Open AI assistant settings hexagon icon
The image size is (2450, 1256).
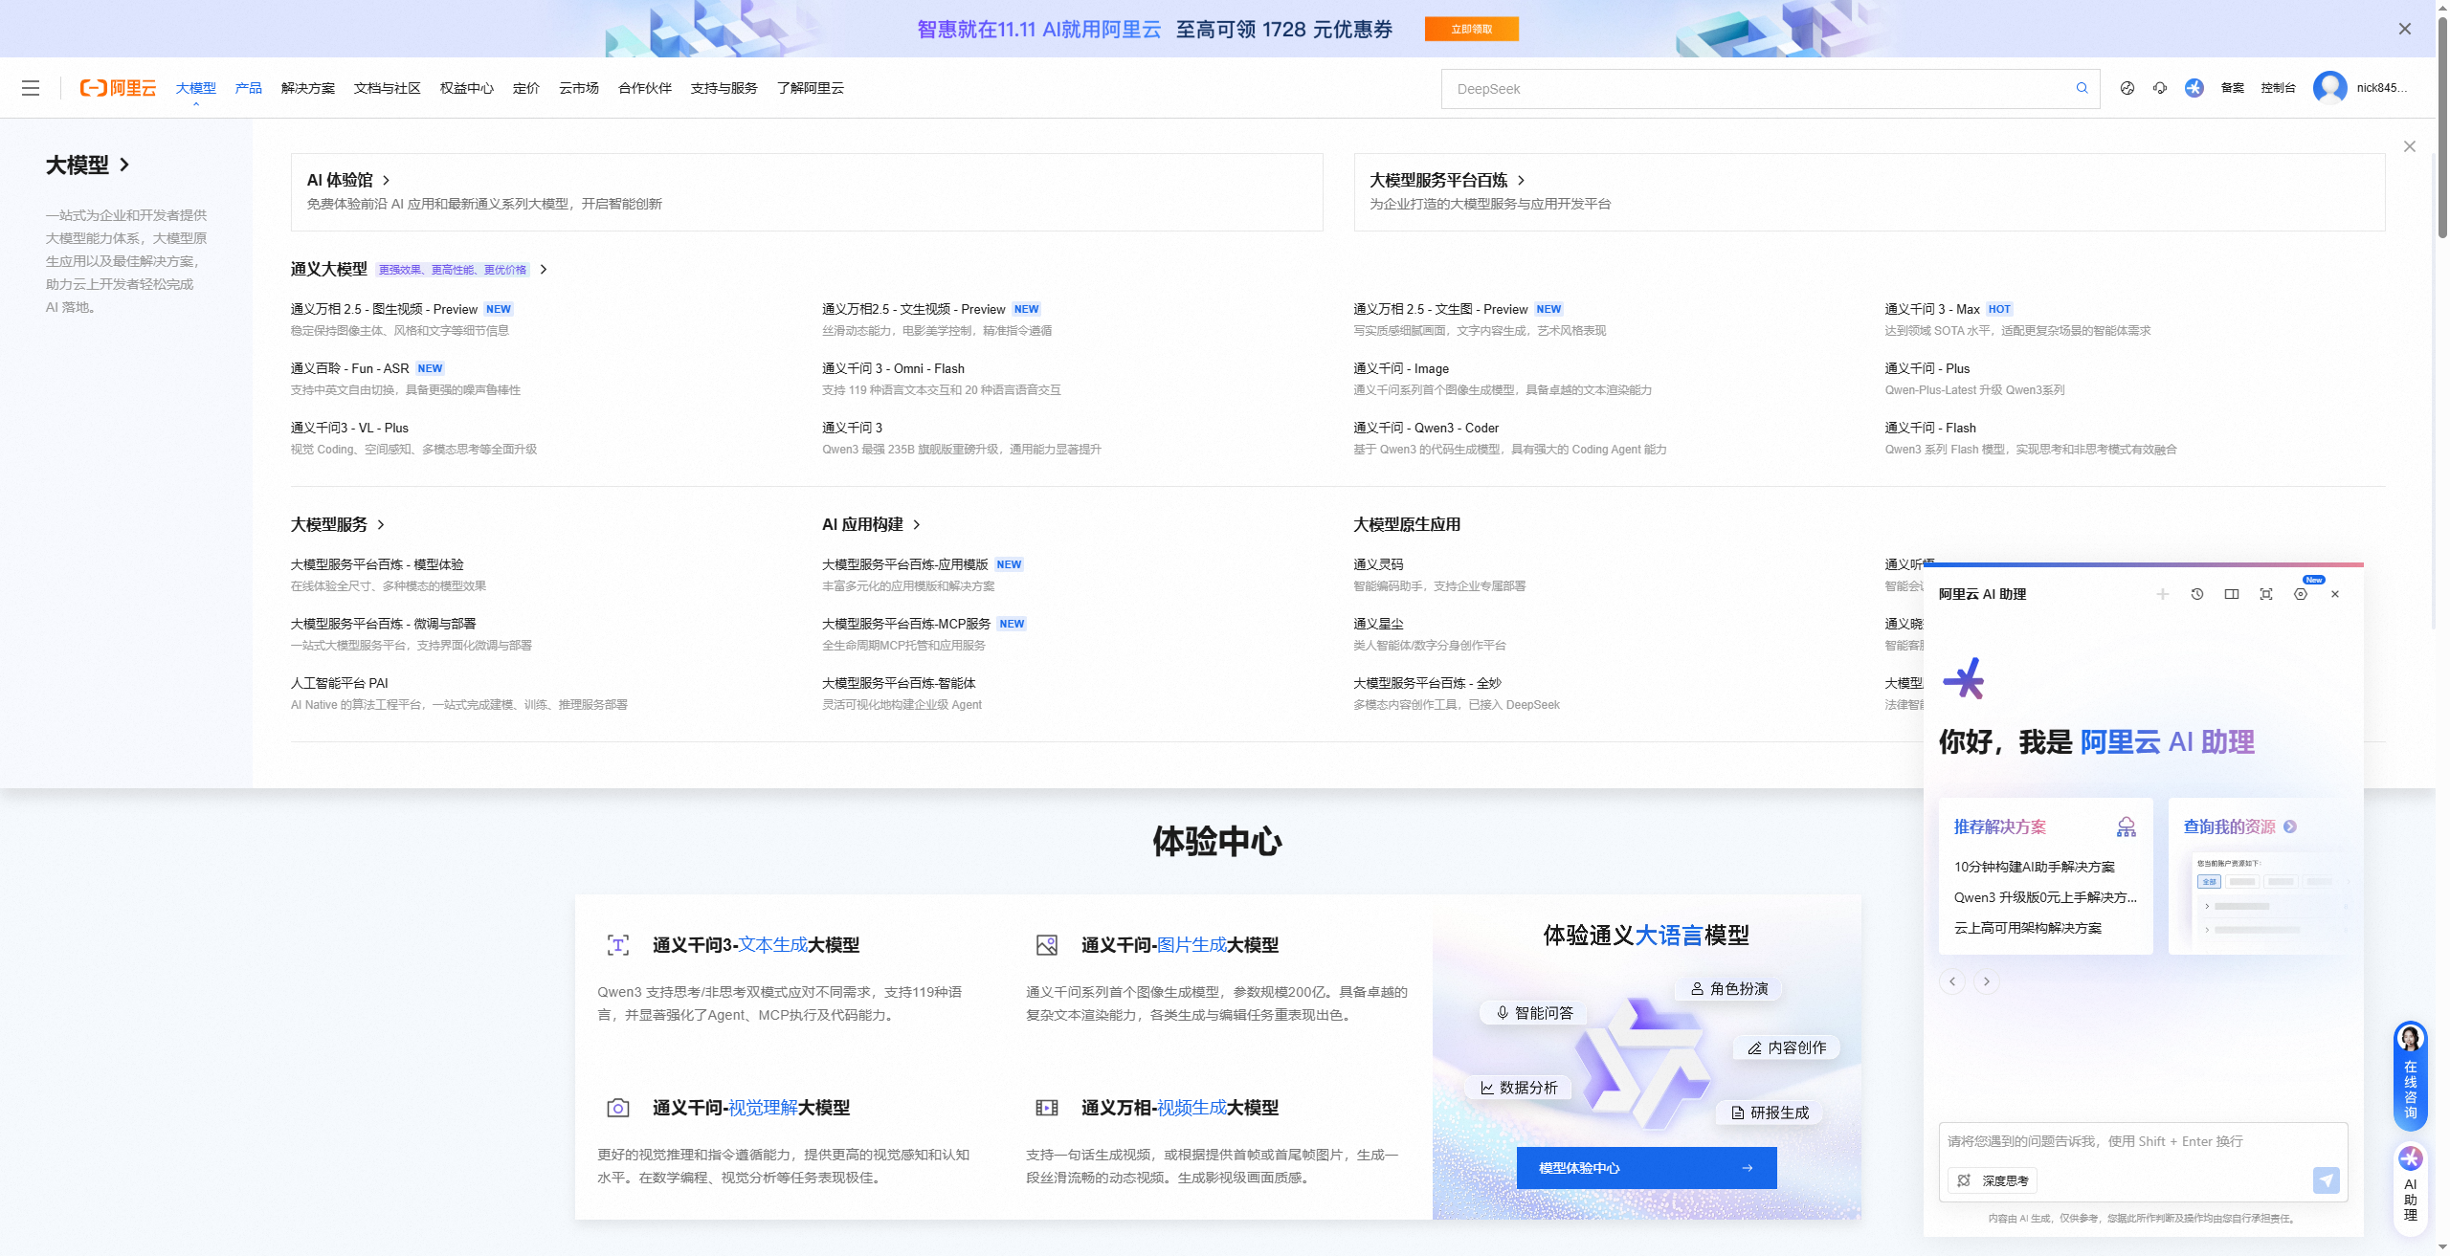pyautogui.click(x=2300, y=594)
